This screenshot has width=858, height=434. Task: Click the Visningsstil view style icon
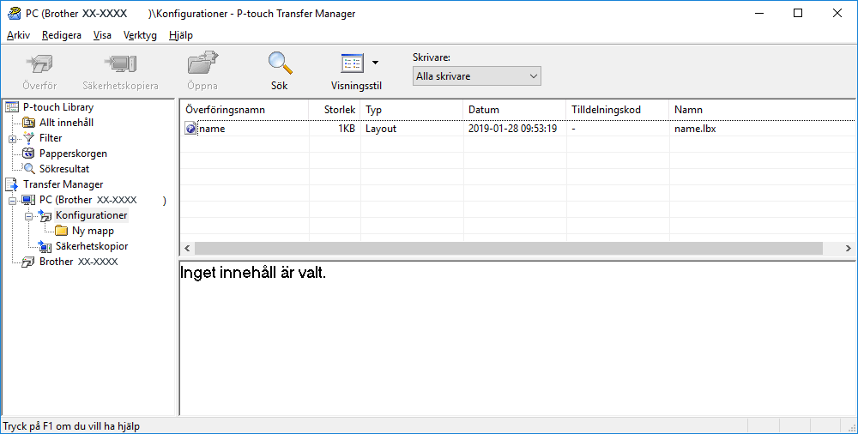352,63
